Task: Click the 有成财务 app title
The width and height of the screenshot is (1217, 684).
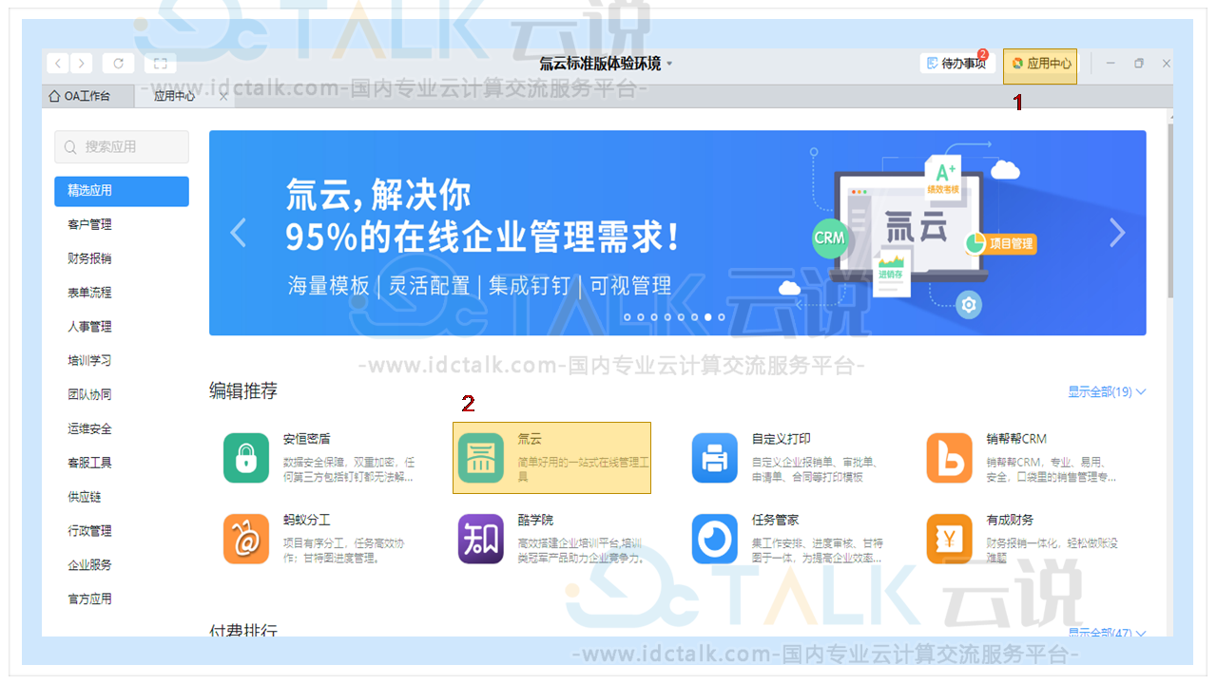Action: [1010, 520]
